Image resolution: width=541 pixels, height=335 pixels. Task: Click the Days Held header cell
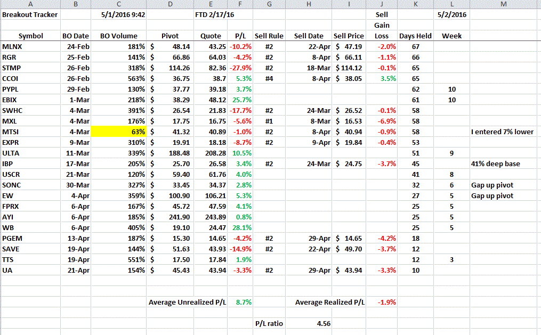tap(415, 36)
